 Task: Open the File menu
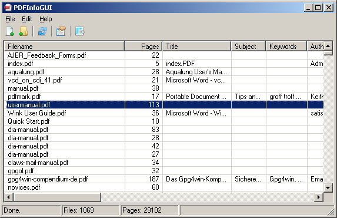(x=10, y=19)
